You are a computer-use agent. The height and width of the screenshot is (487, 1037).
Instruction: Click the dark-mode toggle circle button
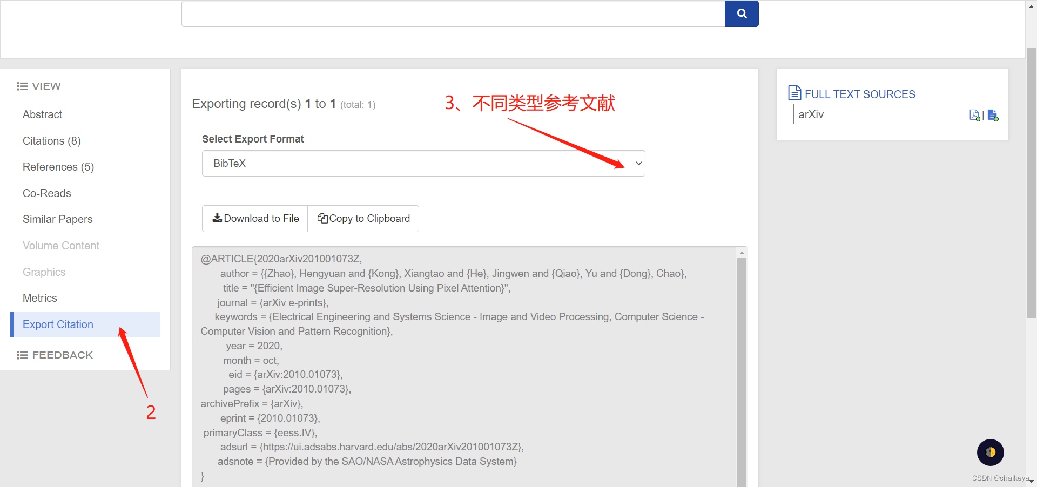point(990,452)
